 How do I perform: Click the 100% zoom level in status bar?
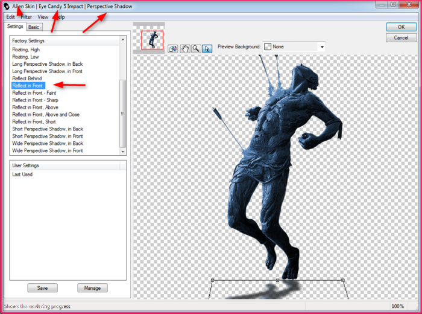397,306
